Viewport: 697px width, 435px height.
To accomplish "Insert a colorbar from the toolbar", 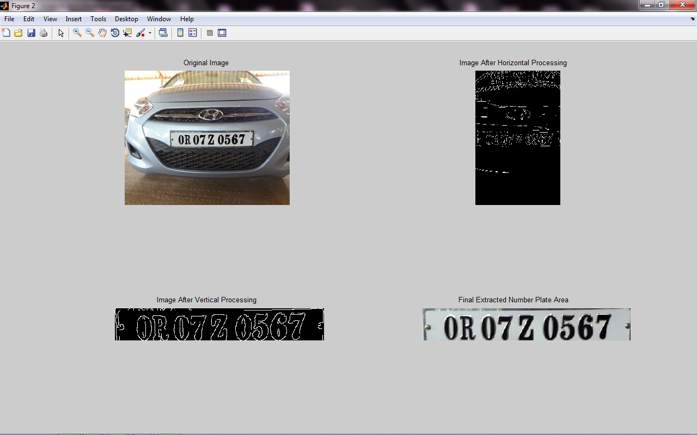I will tap(180, 33).
